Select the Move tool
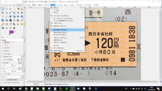The width and height of the screenshot is (162, 91). point(22,13)
